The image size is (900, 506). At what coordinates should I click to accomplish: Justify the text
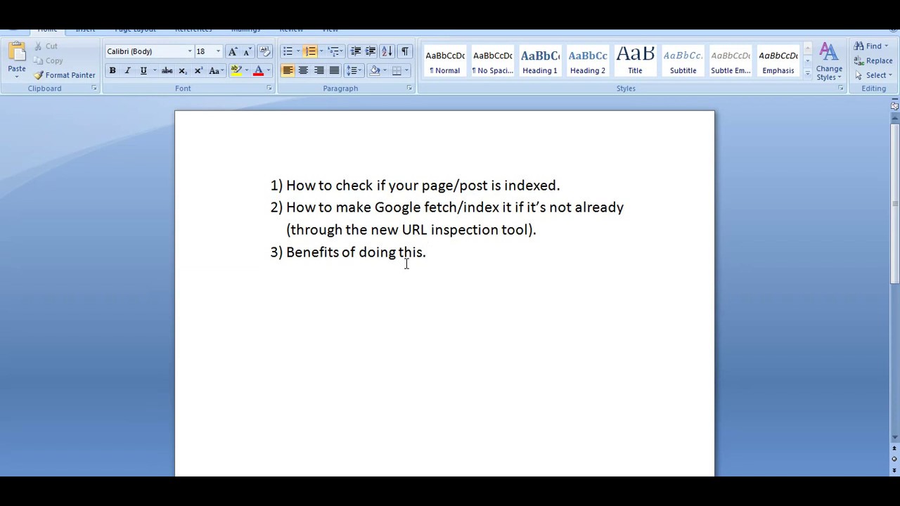(334, 70)
